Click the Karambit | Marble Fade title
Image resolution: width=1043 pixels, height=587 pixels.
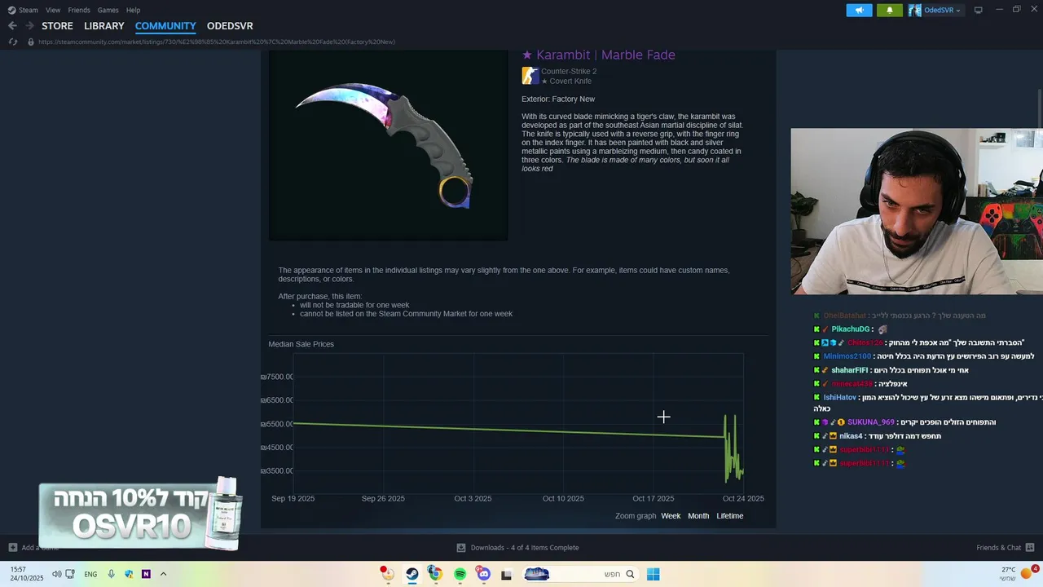tap(598, 55)
